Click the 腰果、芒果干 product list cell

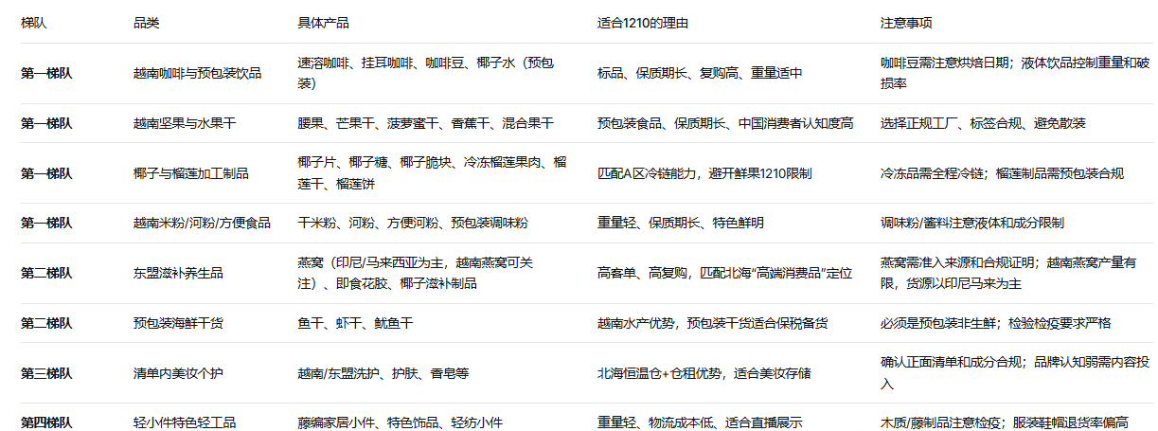coord(425,123)
